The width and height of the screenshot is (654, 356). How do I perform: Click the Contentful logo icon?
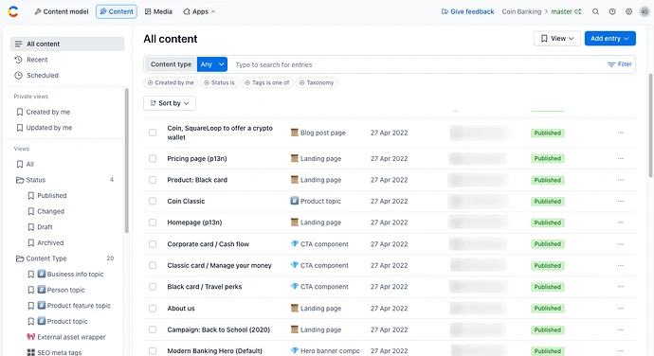coord(13,11)
